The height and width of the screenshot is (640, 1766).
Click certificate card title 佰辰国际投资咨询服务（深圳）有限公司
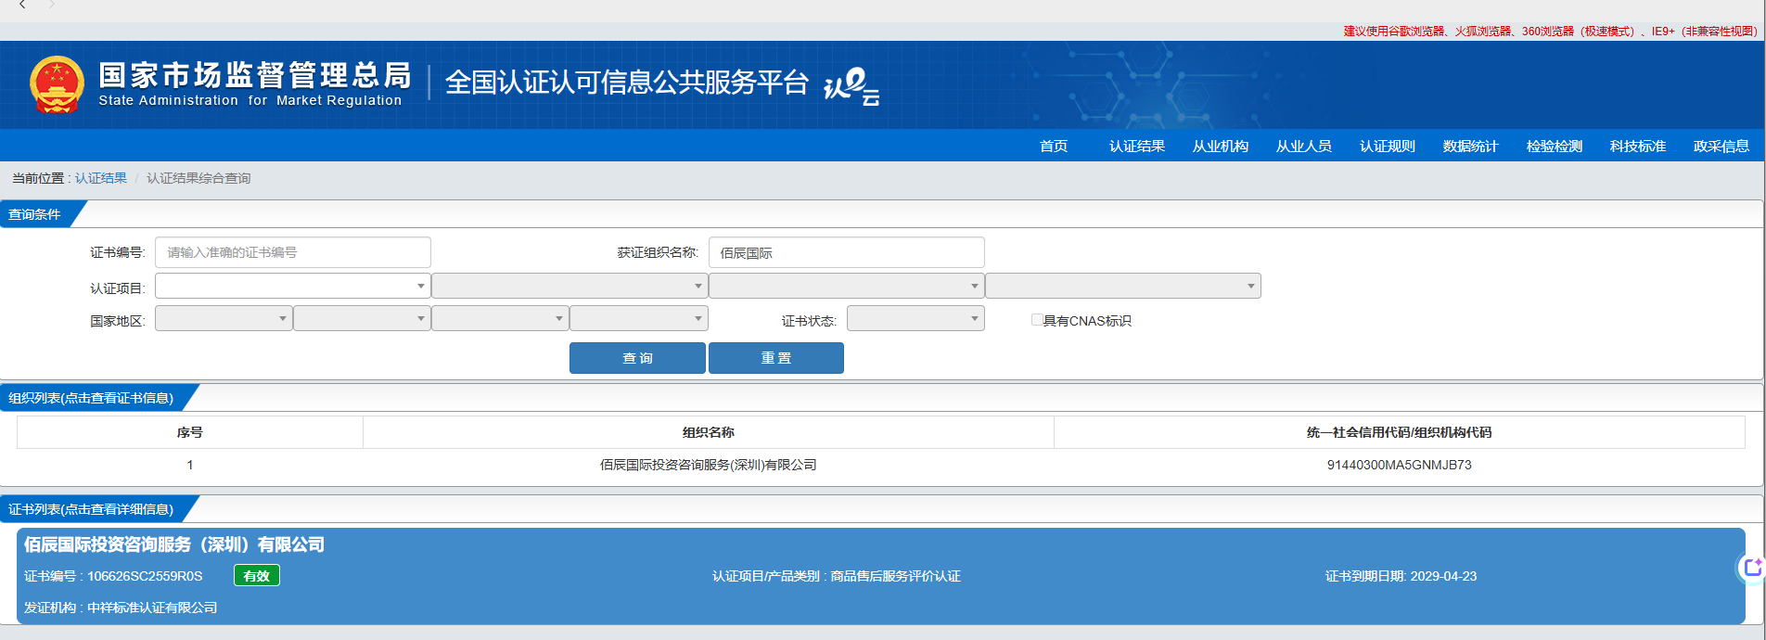(x=174, y=544)
